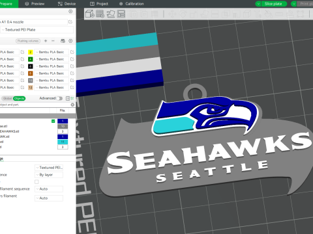Switch to the Device tab
The width and height of the screenshot is (313, 234).
coord(67,4)
